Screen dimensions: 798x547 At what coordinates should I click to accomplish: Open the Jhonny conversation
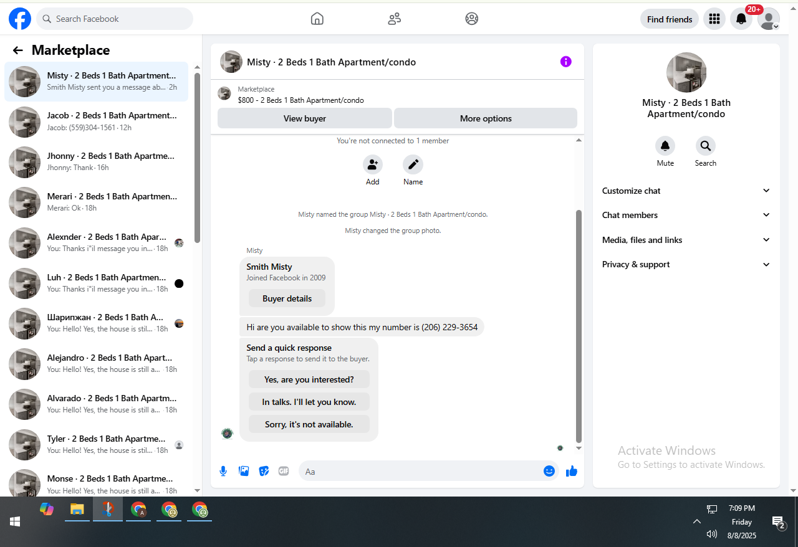(97, 162)
